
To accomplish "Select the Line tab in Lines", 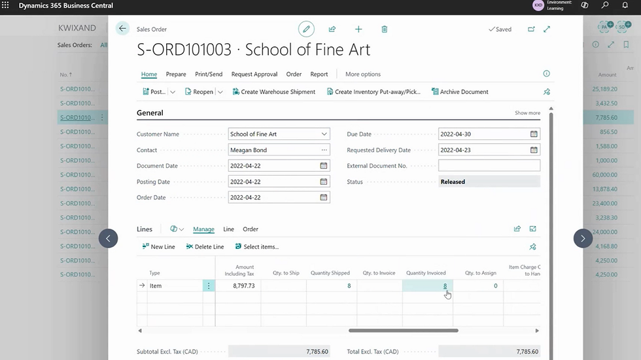I will click(x=228, y=229).
